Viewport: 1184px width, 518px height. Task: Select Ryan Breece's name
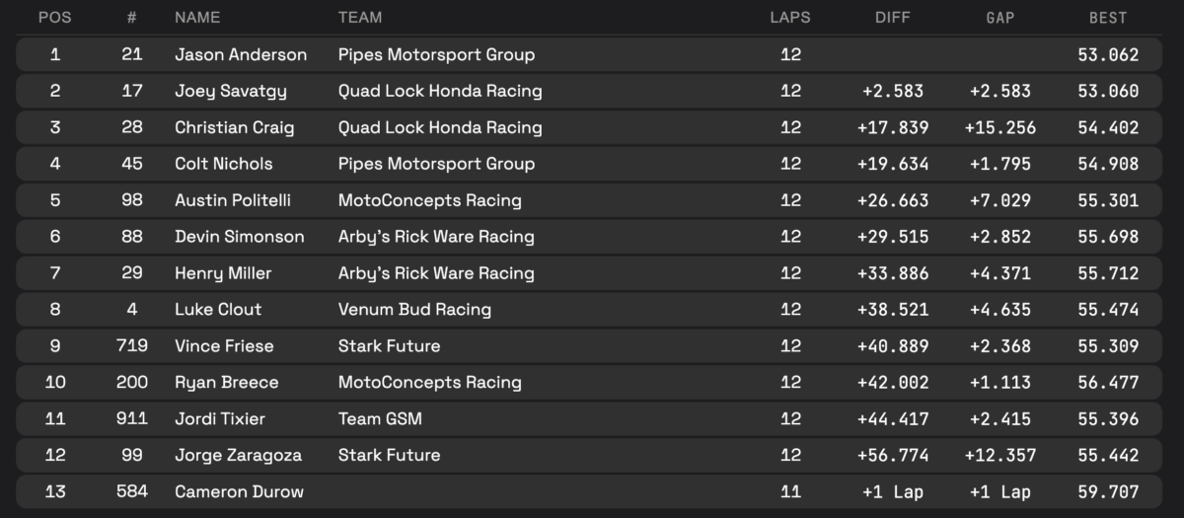[x=226, y=383]
